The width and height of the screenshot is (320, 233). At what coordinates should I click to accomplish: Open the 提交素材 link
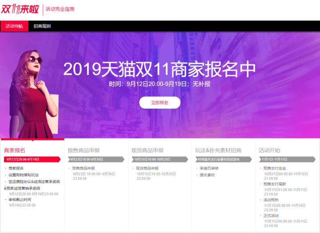[x=207, y=175]
